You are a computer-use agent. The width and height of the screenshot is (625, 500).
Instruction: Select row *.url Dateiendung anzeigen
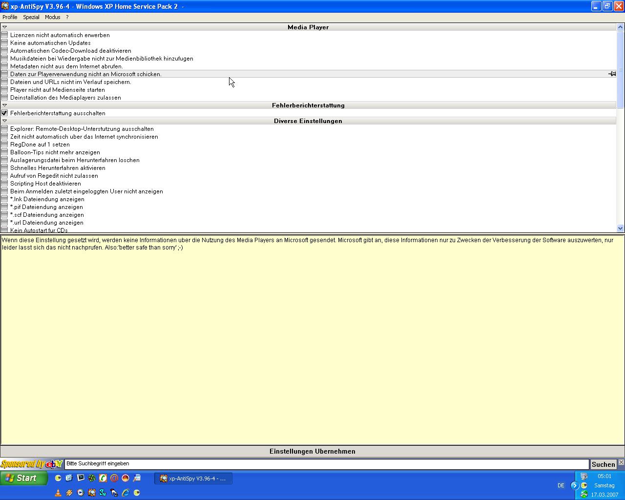coord(308,222)
